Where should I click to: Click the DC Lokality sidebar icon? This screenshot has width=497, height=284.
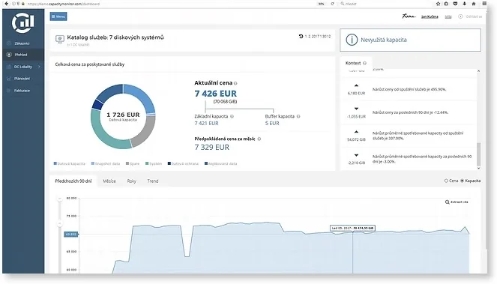coord(9,67)
